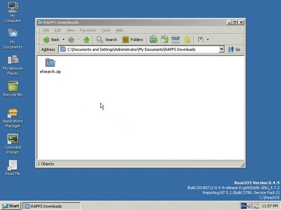Go back with the Back arrow button

(x=51, y=40)
